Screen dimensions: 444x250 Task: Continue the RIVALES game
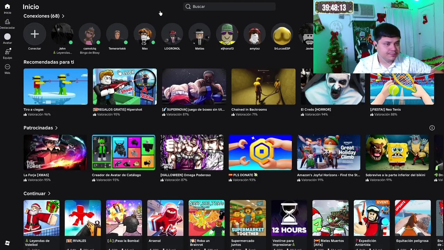click(x=83, y=218)
